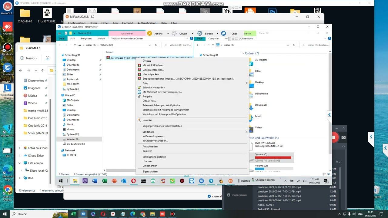Image resolution: width=388 pixels, height=218 pixels.
Task: Click the 'Volume (D:) durch...' search field
Action: pos(177,45)
